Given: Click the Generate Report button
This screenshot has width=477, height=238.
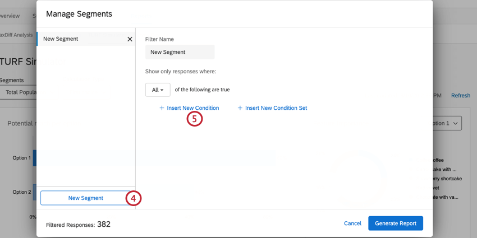Looking at the screenshot, I should pyautogui.click(x=396, y=223).
